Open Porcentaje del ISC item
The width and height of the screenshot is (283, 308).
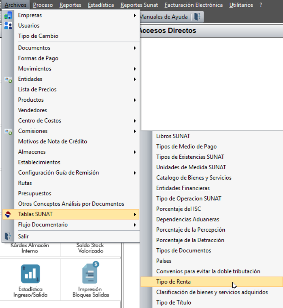(x=211, y=209)
